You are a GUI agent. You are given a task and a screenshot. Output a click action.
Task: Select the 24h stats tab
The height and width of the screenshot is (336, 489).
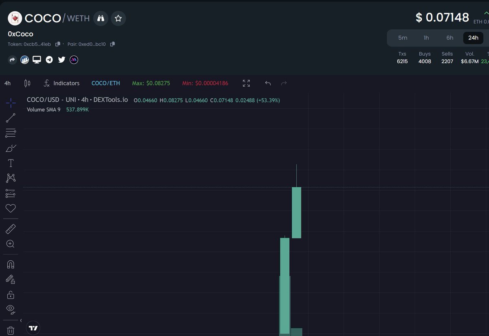[x=473, y=38]
